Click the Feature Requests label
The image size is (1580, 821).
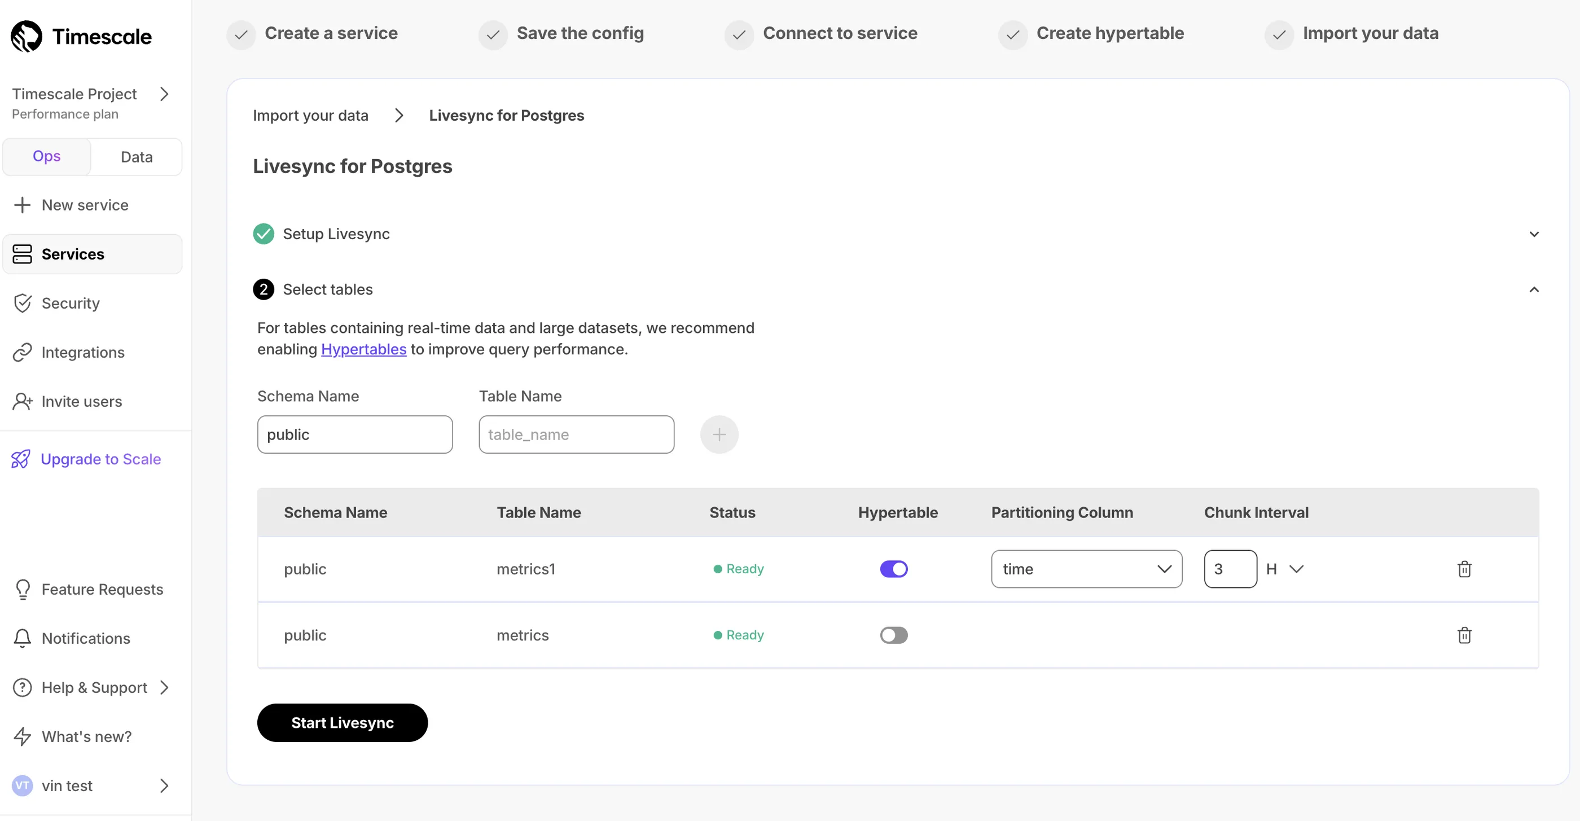point(103,589)
